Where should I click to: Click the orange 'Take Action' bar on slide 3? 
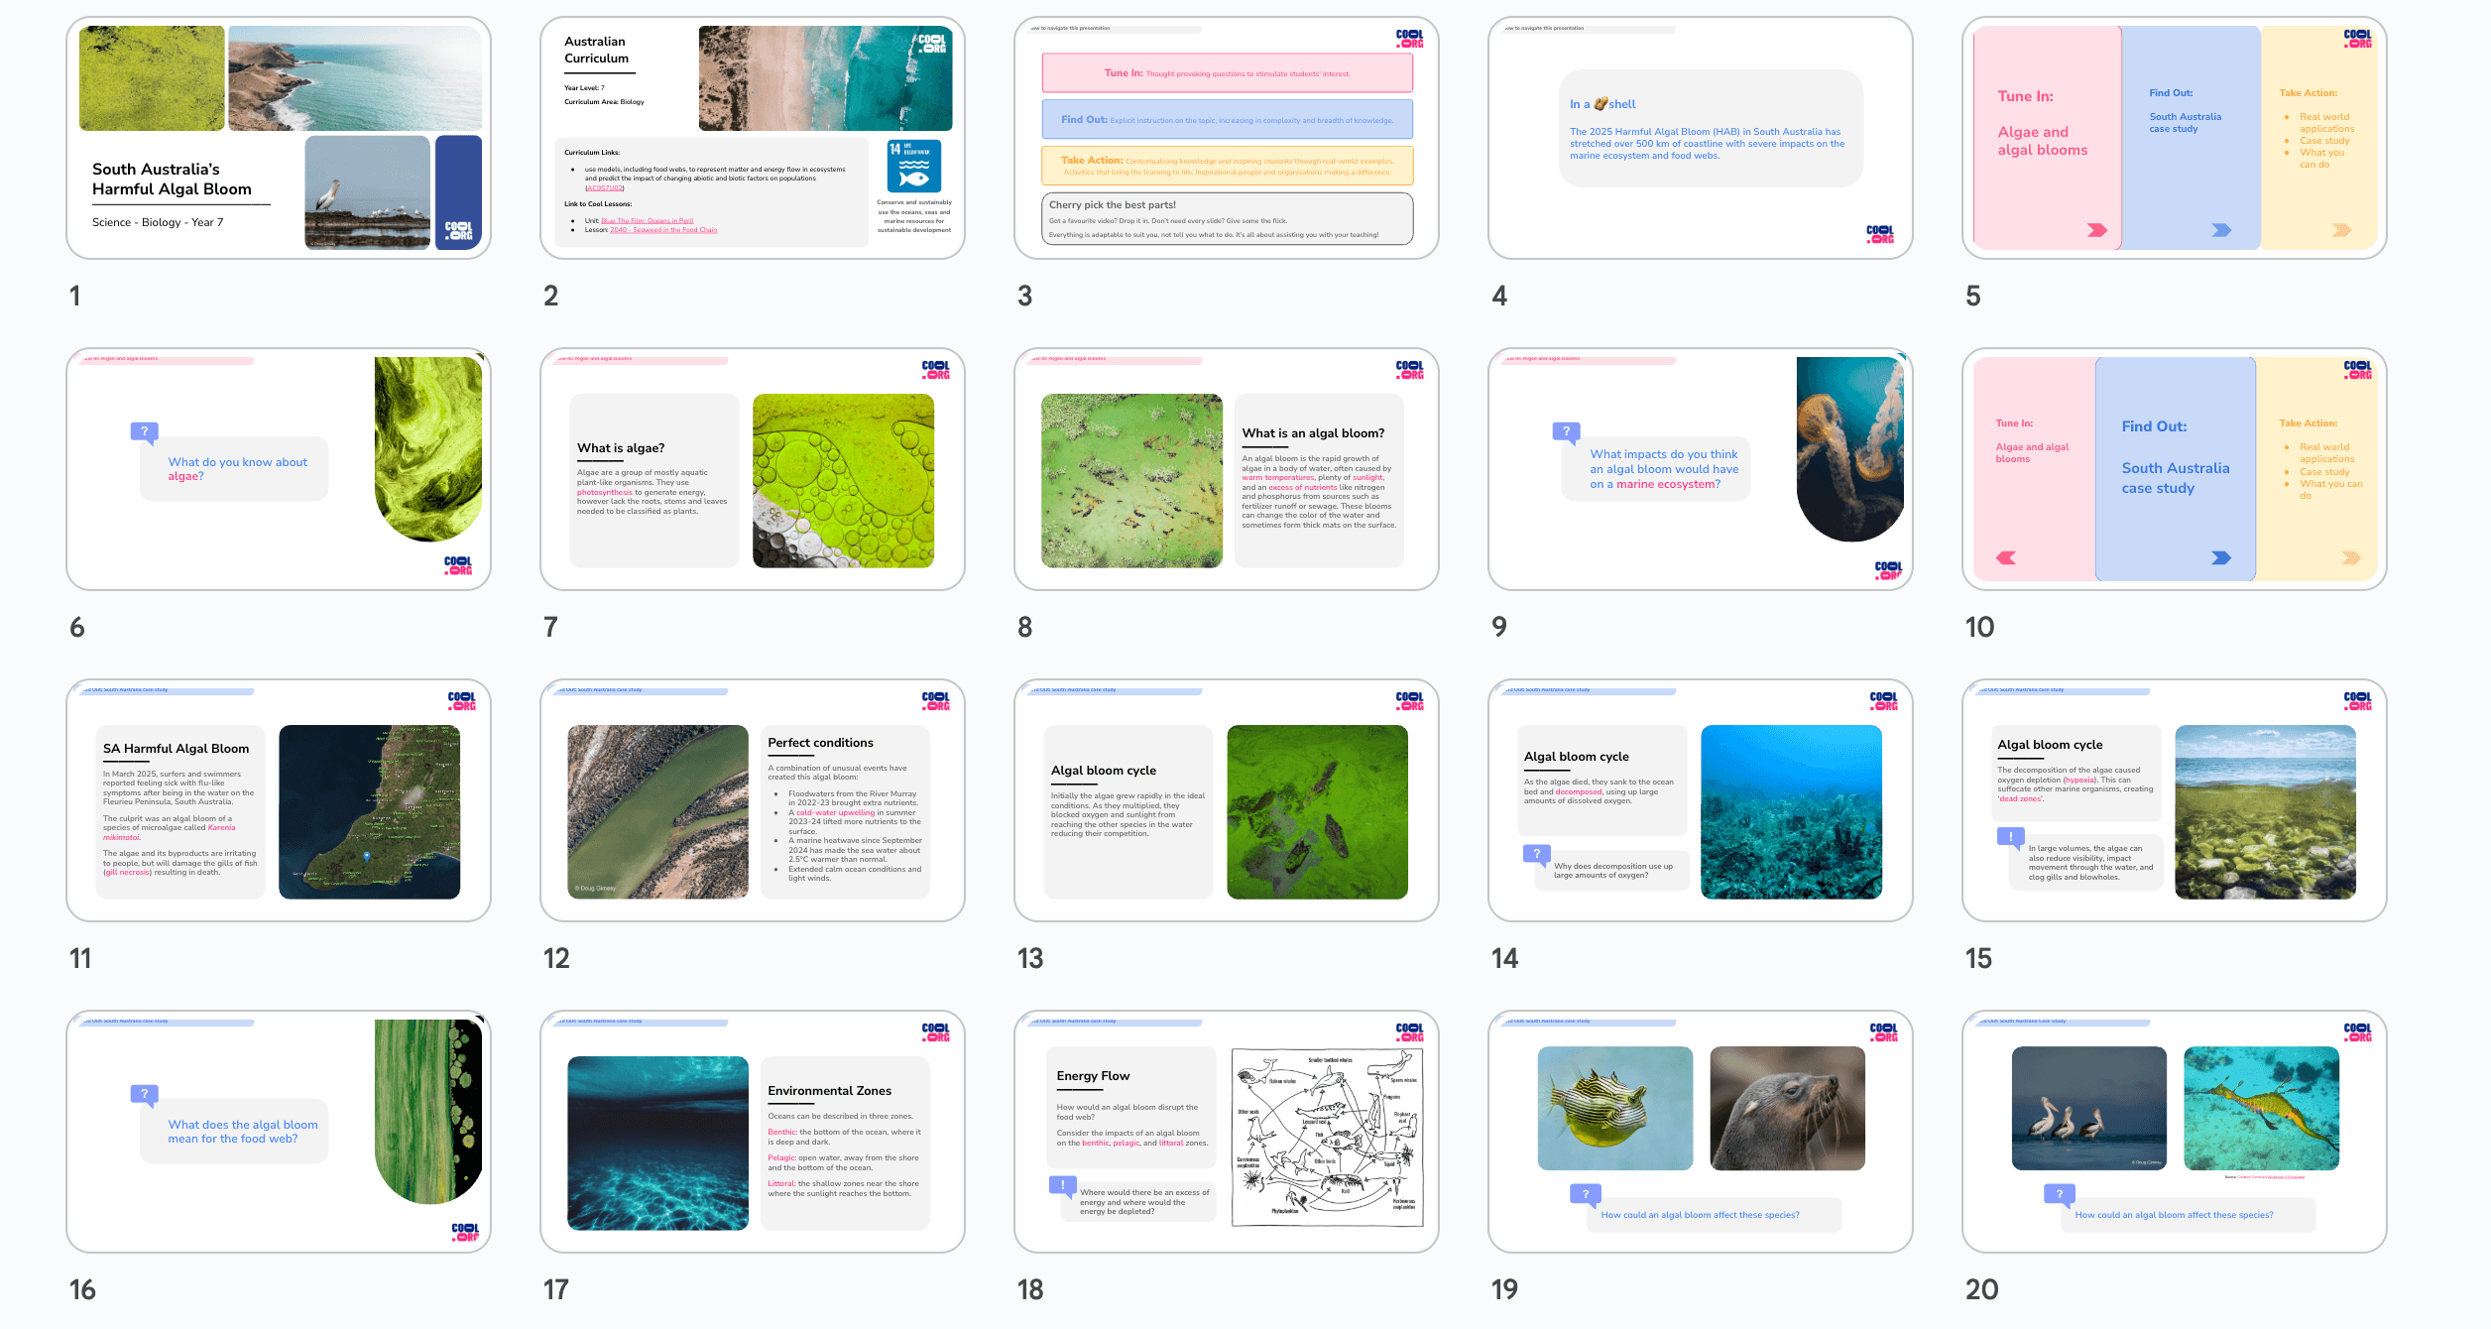click(1227, 166)
